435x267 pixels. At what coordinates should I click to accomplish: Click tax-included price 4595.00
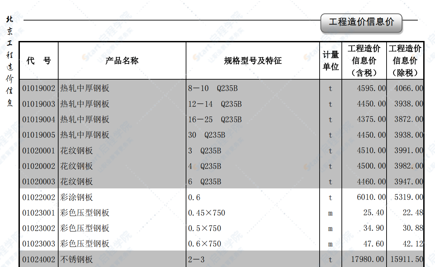371,88
